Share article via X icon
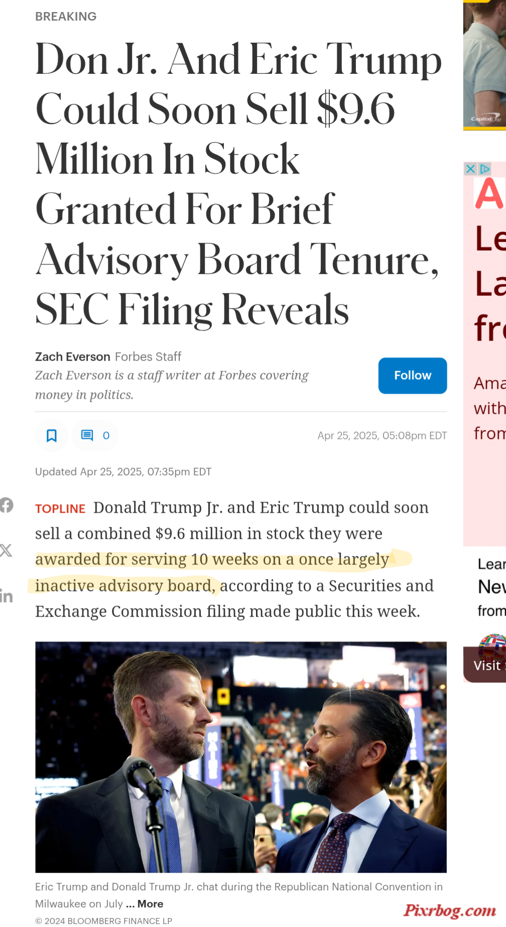This screenshot has height=927, width=506. pos(6,550)
